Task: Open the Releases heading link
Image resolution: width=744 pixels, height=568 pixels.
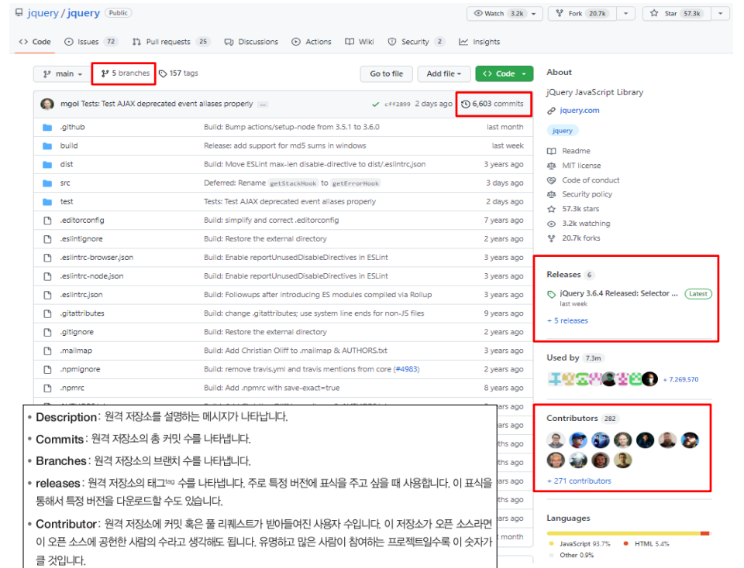Action: point(570,275)
